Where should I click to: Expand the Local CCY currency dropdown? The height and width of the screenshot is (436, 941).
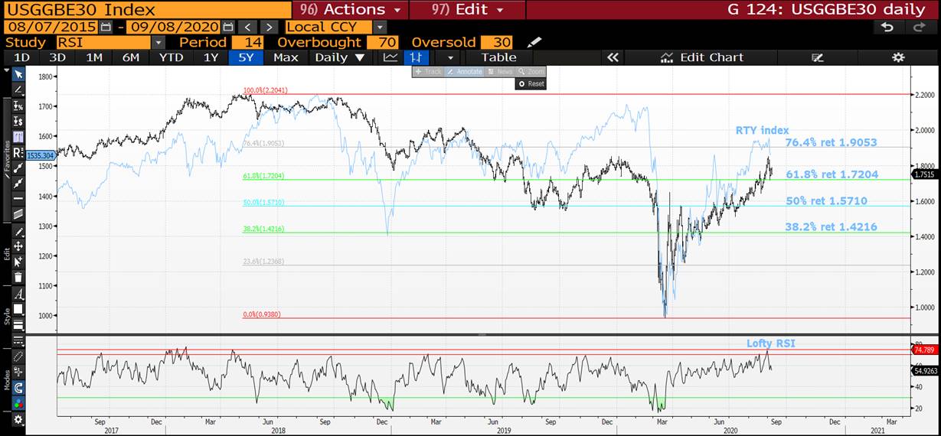click(x=380, y=27)
